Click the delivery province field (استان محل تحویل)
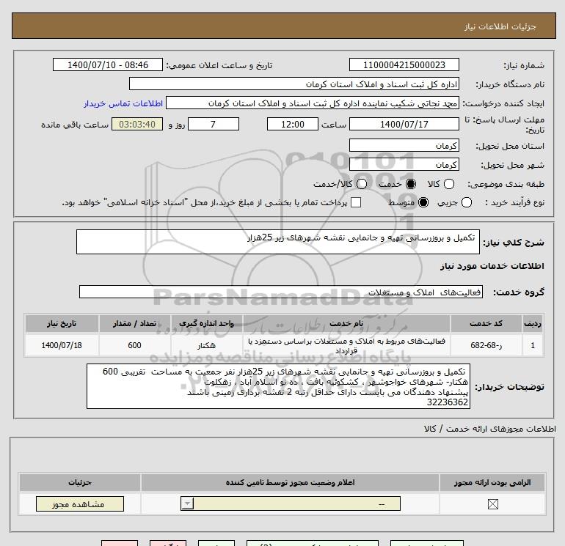The height and width of the screenshot is (546, 565). [x=404, y=145]
